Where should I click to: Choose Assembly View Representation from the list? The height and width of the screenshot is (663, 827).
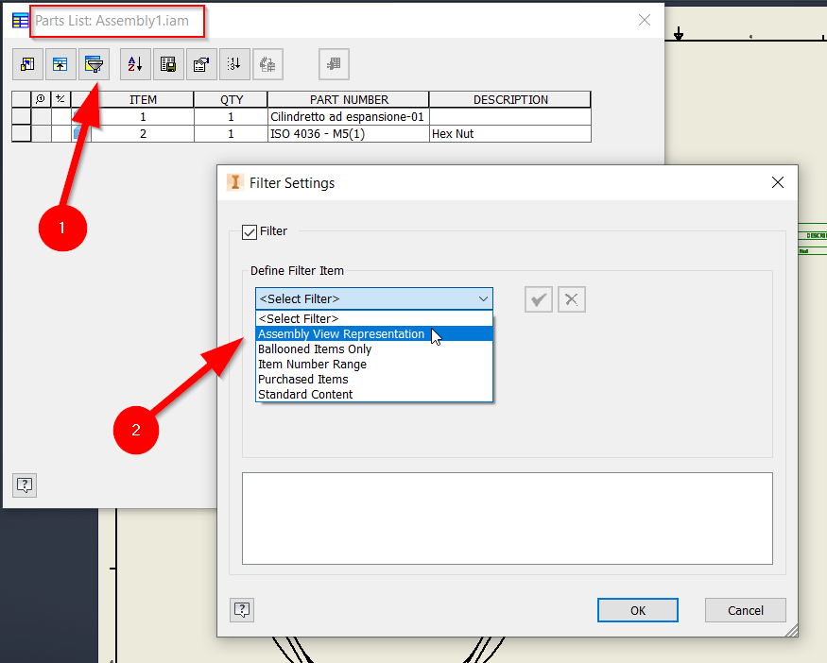pyautogui.click(x=341, y=333)
